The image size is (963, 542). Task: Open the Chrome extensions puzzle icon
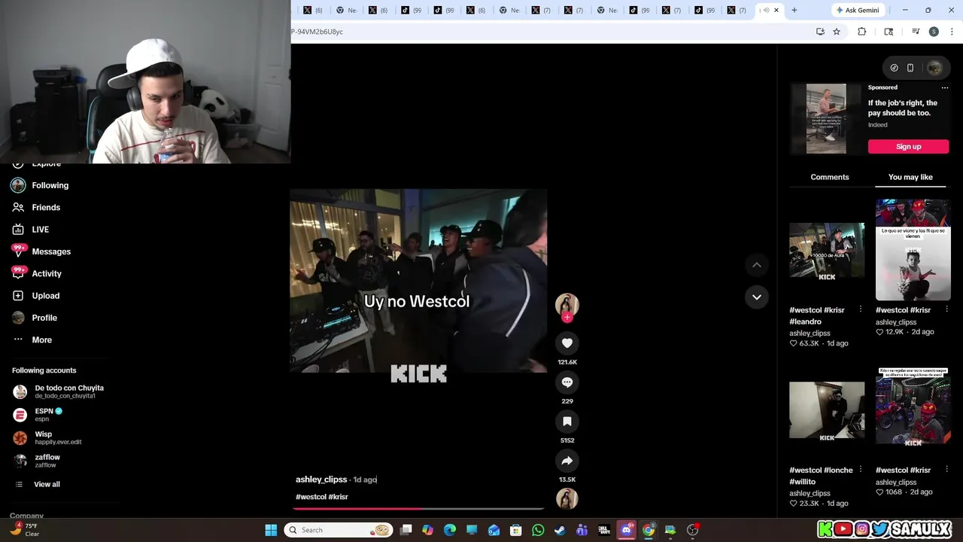click(x=862, y=32)
